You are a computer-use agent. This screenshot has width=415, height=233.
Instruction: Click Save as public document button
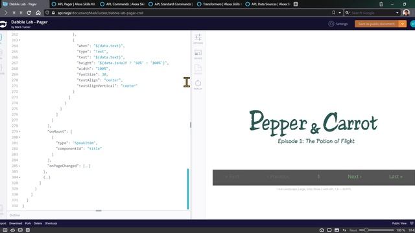coord(376,24)
